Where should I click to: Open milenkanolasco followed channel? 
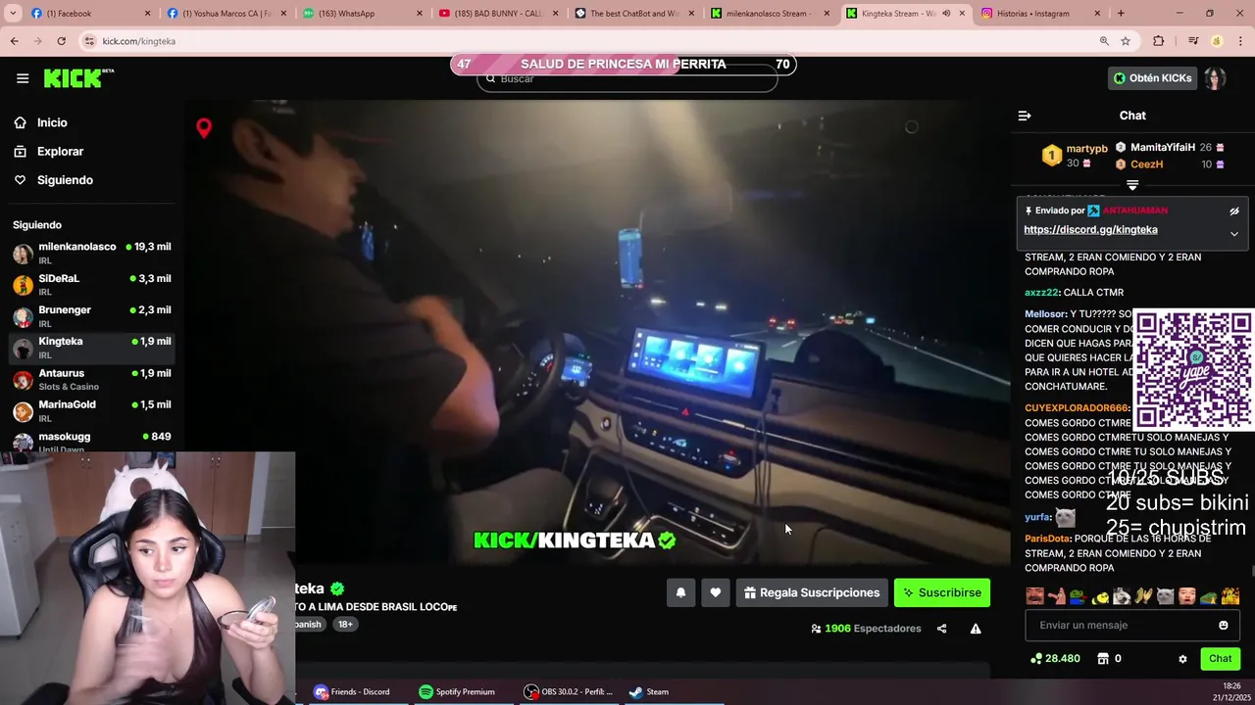(x=92, y=253)
